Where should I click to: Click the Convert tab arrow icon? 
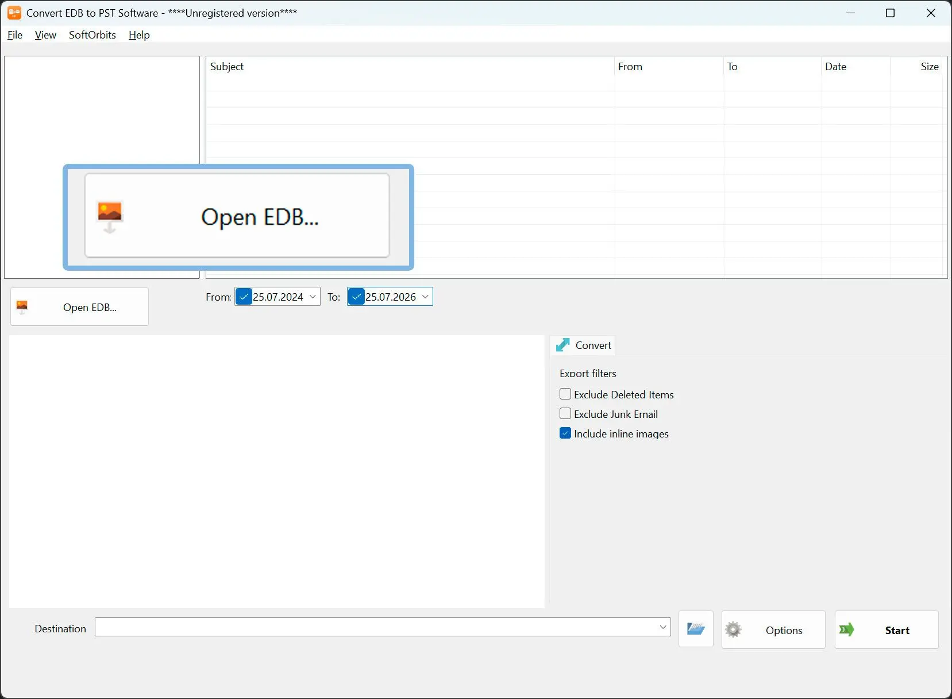(x=563, y=345)
